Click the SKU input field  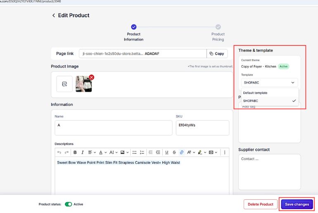click(202, 128)
